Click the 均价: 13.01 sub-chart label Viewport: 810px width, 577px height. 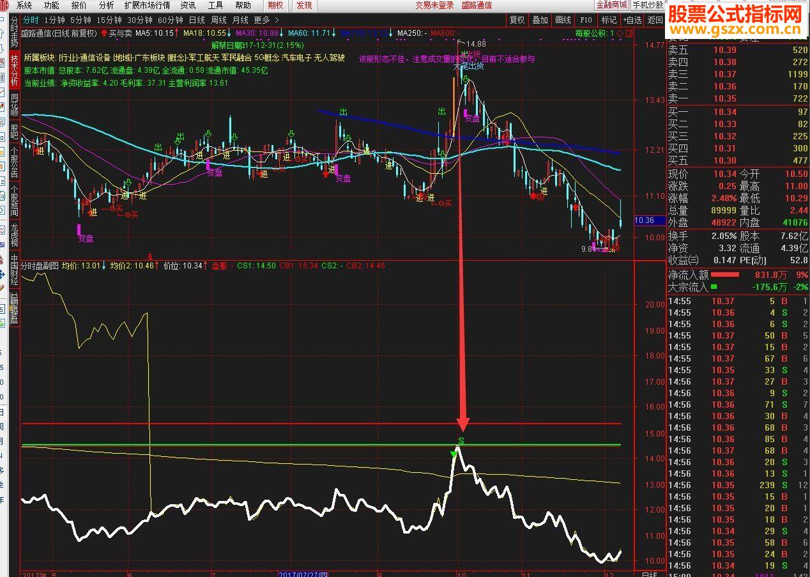coord(81,265)
